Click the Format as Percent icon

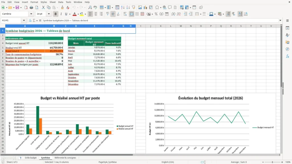pyautogui.click(x=156, y=14)
